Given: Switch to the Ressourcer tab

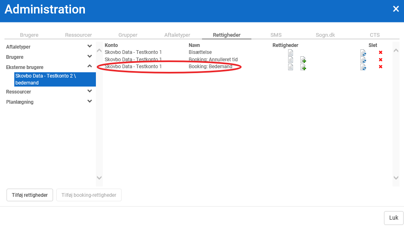Looking at the screenshot, I should [78, 35].
